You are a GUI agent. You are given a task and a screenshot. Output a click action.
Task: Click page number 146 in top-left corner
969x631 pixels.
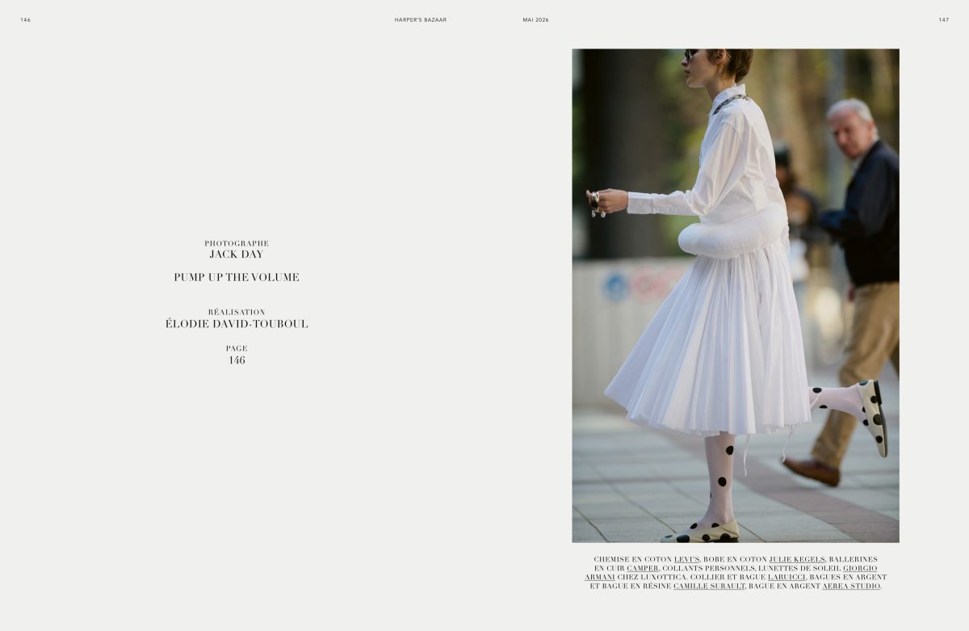click(26, 19)
